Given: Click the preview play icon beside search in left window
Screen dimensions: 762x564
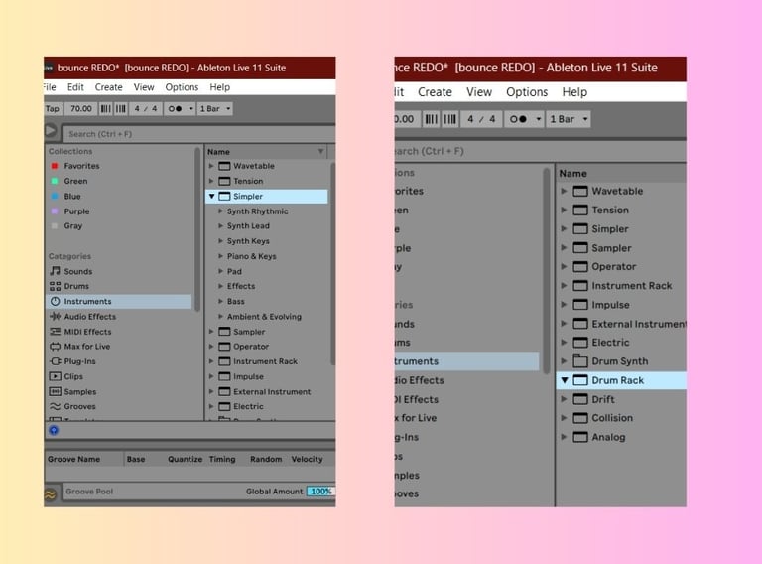Looking at the screenshot, I should (51, 131).
